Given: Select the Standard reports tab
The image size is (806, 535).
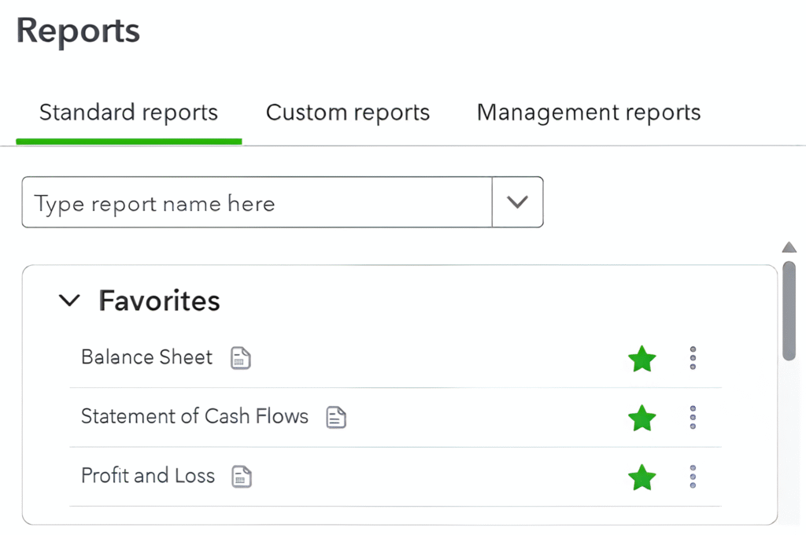Looking at the screenshot, I should click(128, 113).
